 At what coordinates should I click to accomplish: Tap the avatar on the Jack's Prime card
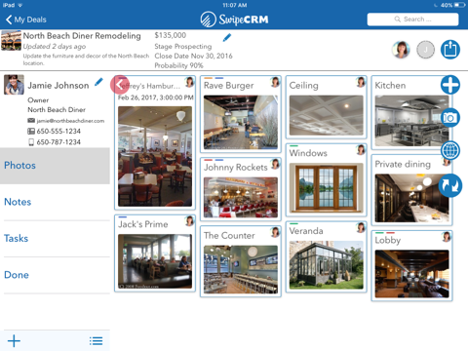pos(189,221)
